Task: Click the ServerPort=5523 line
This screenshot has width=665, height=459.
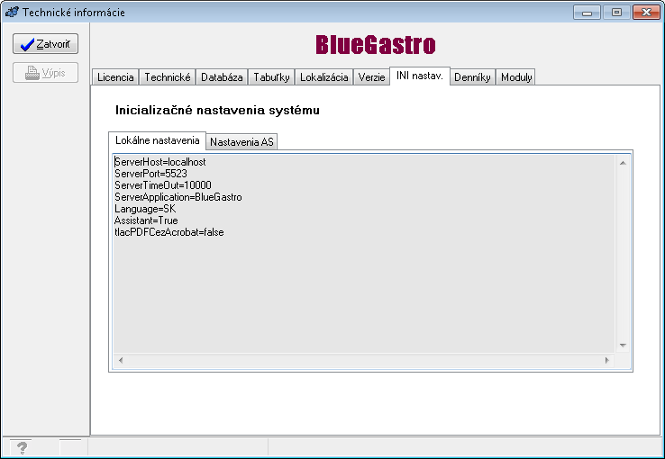Action: (x=150, y=174)
